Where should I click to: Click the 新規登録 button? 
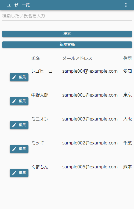[x=67, y=45]
